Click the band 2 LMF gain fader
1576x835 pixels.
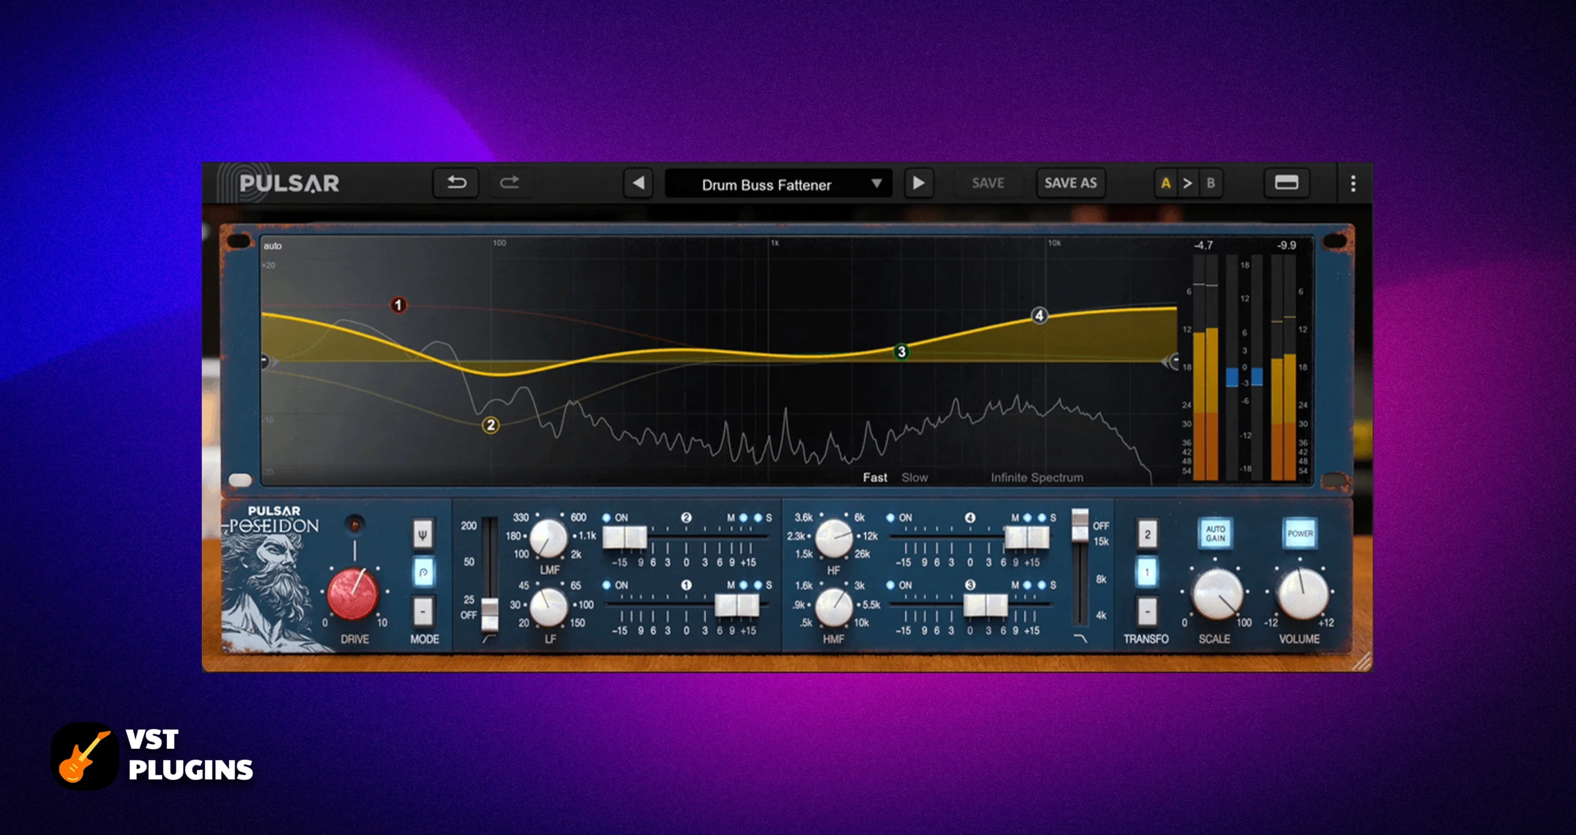625,537
